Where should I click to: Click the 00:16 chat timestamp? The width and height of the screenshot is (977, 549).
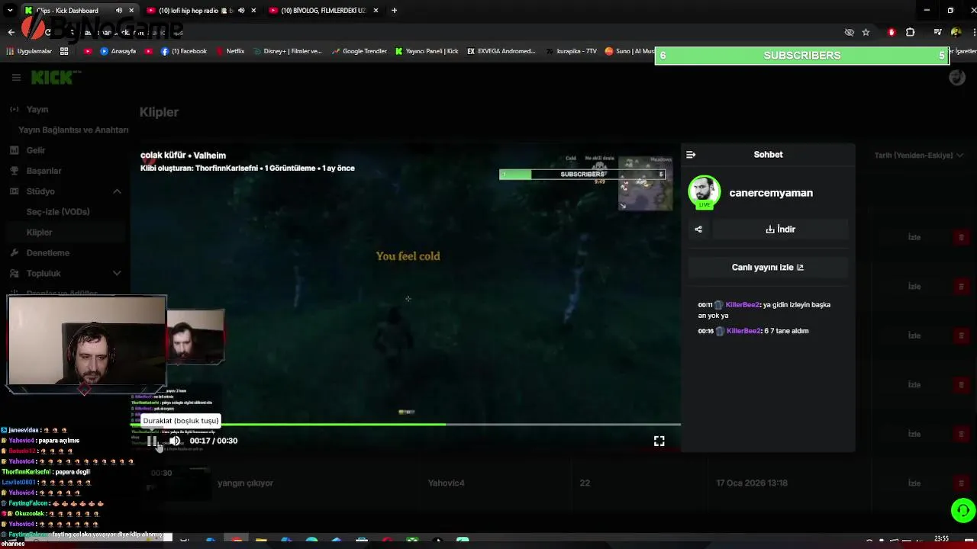click(x=705, y=331)
